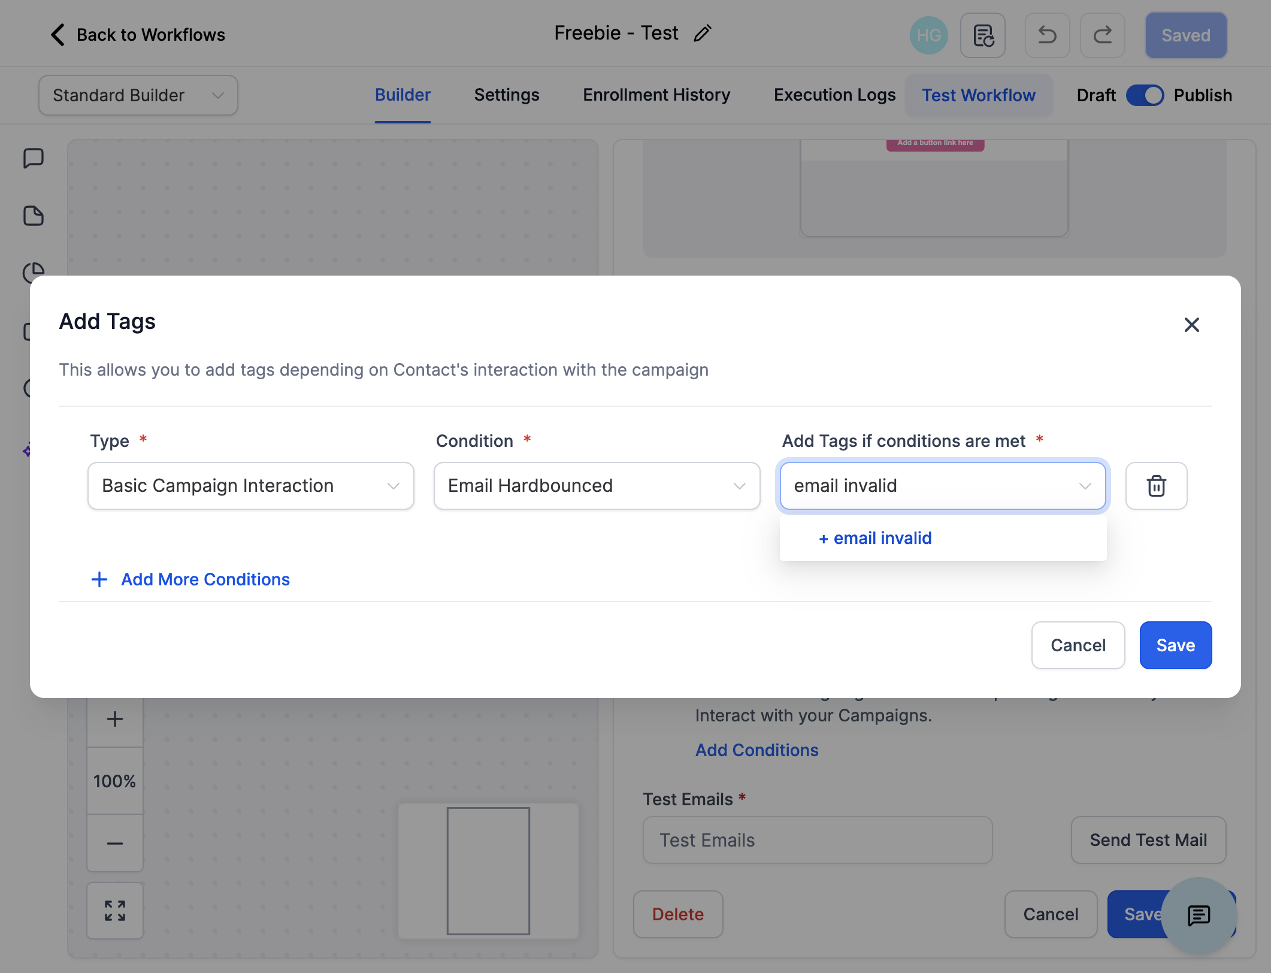Click the Publish label
Image resolution: width=1271 pixels, height=973 pixels.
pyautogui.click(x=1202, y=95)
